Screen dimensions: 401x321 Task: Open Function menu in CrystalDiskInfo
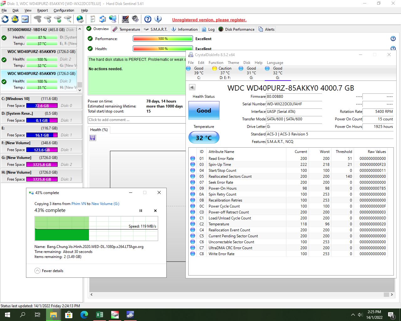(x=216, y=63)
